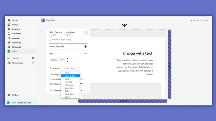This screenshot has width=216, height=121.
Task: Enable the Drag And Drop checkbox
Action: (50, 40)
